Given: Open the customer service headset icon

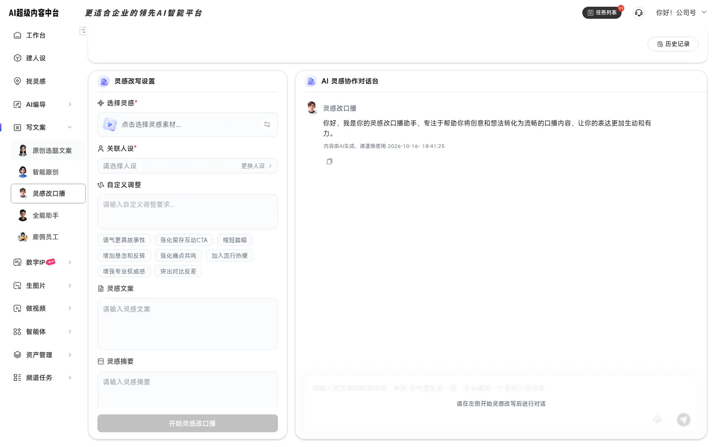Looking at the screenshot, I should pos(639,13).
